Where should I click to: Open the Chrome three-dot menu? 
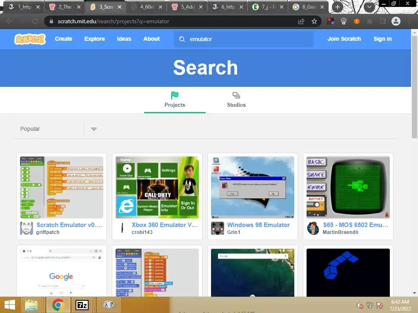click(x=409, y=21)
